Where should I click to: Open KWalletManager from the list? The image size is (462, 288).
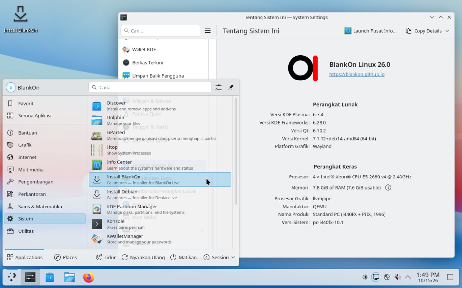(160, 239)
